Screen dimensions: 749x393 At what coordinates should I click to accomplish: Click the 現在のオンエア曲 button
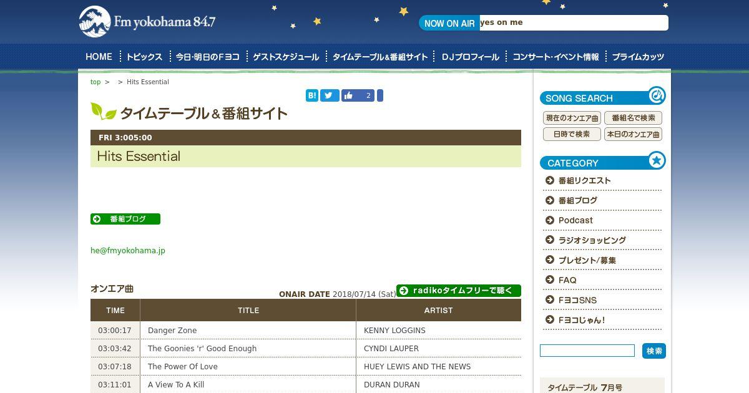click(x=572, y=118)
